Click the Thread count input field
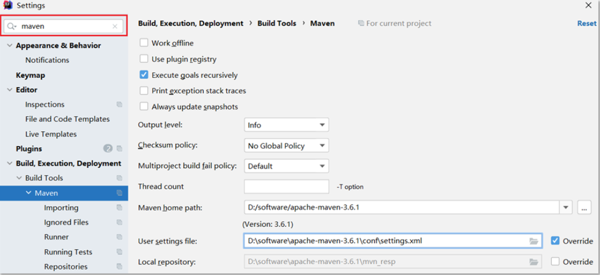Viewport: 600px width, 275px height. pyautogui.click(x=286, y=187)
